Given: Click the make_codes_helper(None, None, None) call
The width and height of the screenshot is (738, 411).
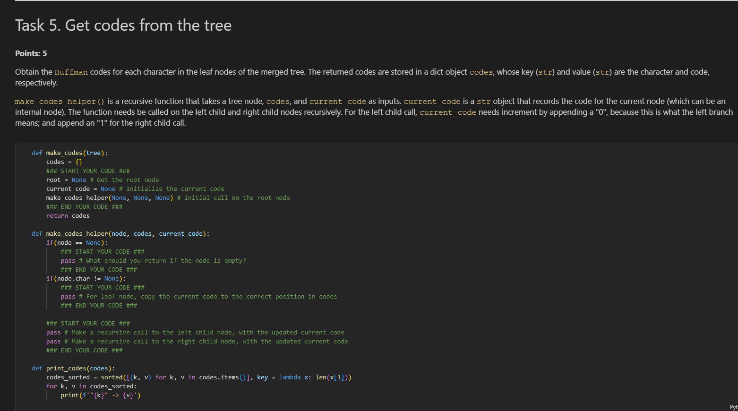Looking at the screenshot, I should (x=109, y=197).
